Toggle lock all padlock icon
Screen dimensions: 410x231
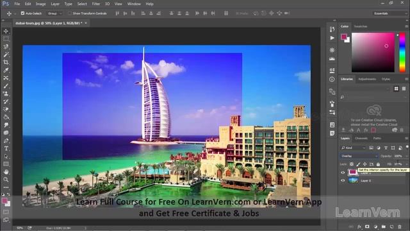coord(378,164)
